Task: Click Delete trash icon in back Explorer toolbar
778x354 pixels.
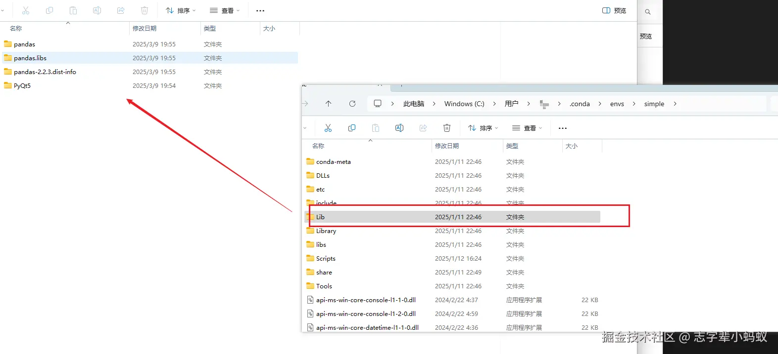Action: 145,10
